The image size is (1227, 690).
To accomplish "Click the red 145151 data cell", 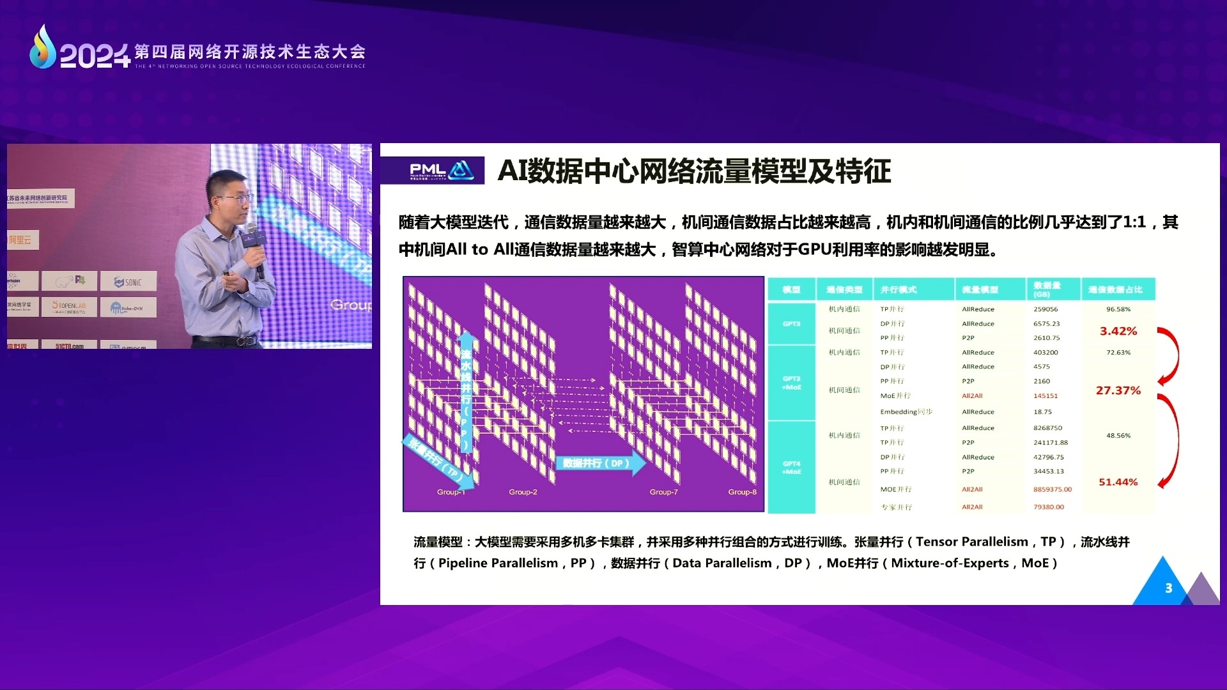I will pos(1046,396).
